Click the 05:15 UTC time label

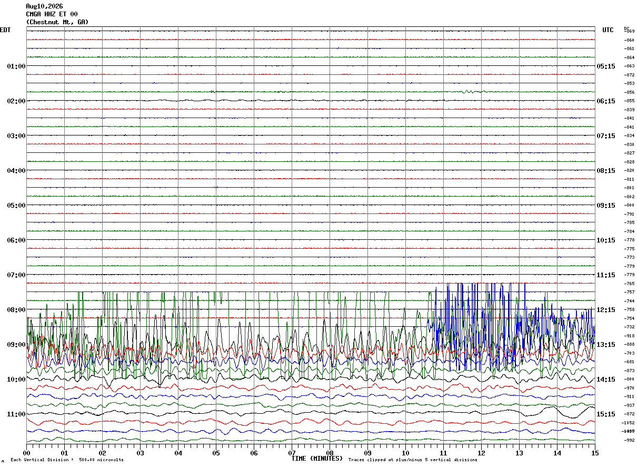coord(606,66)
